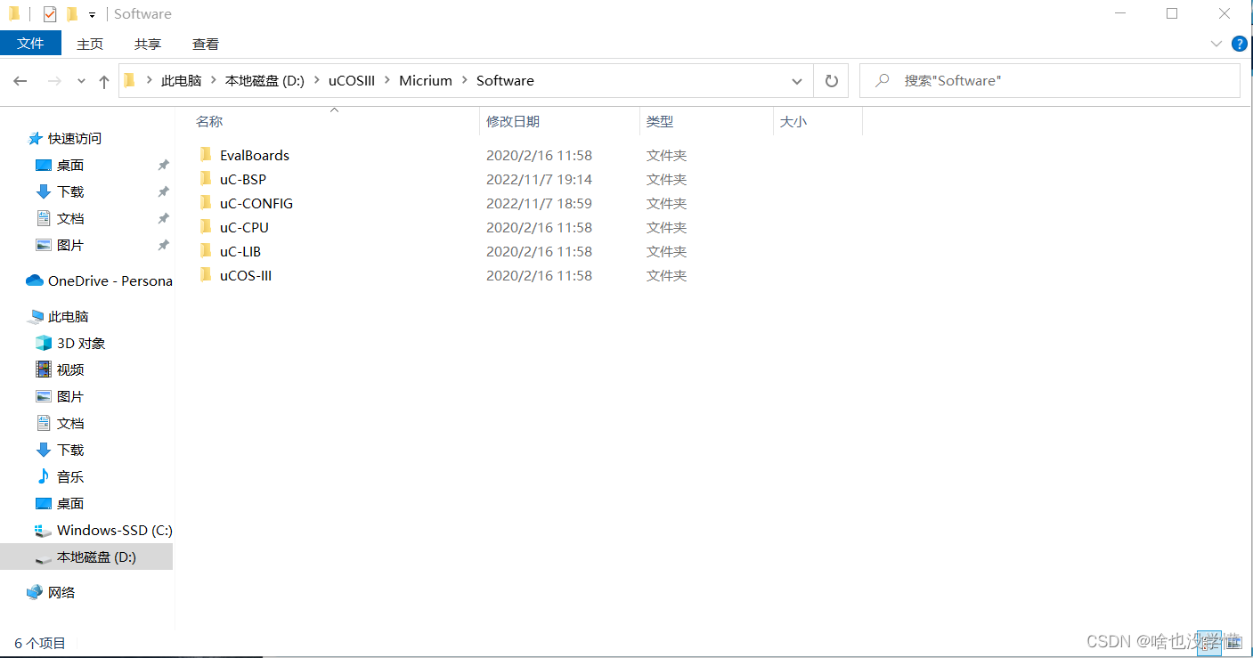Switch to the 共享 ribbon tab
The height and width of the screenshot is (658, 1253).
[148, 44]
